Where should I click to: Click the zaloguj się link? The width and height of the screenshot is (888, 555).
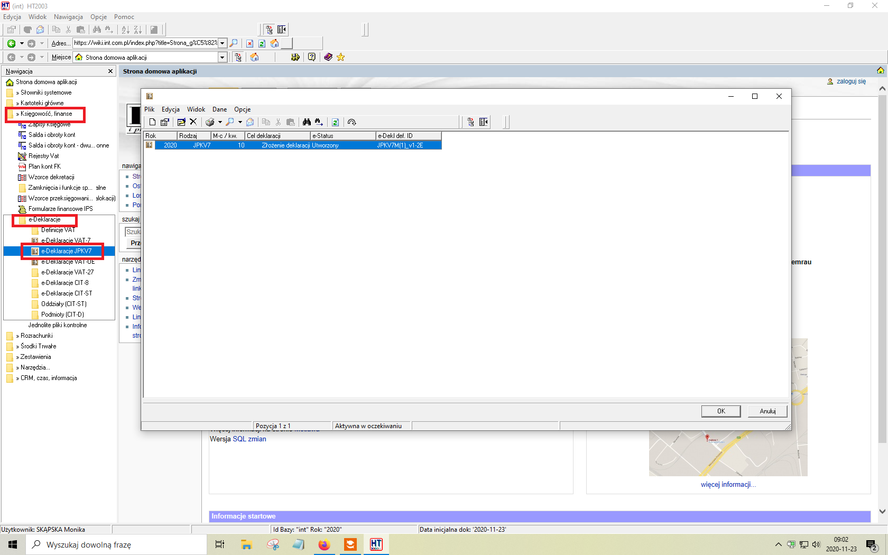click(851, 81)
